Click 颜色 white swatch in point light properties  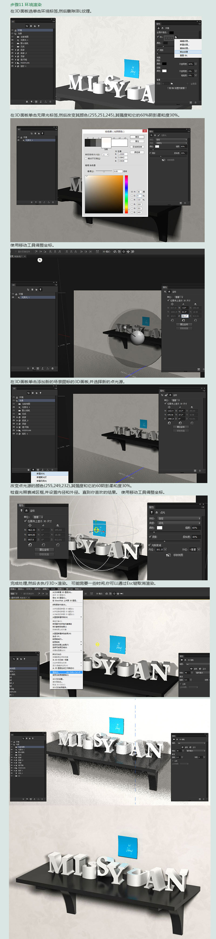coord(160,528)
